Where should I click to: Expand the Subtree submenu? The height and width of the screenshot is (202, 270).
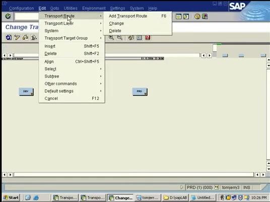pos(72,76)
